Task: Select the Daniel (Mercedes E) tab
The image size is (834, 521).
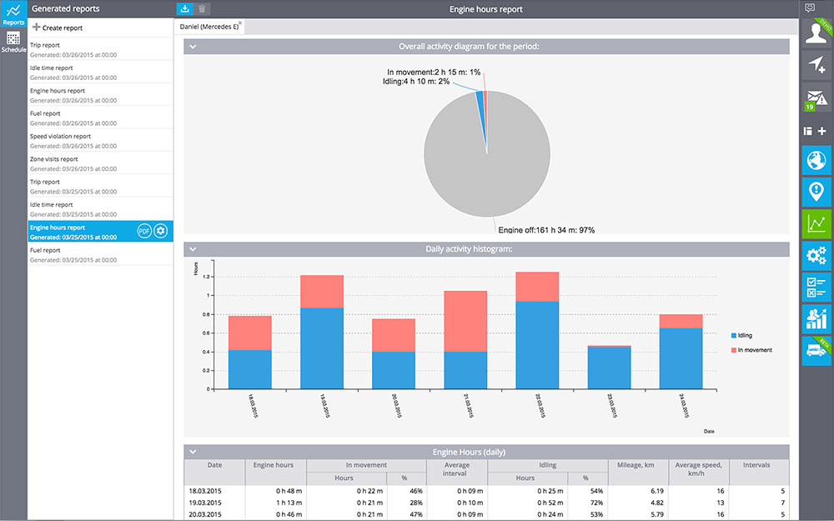Action: 208,27
